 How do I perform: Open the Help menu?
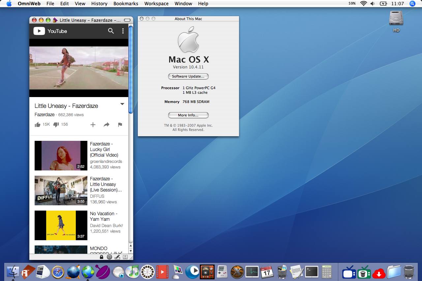coord(203,4)
